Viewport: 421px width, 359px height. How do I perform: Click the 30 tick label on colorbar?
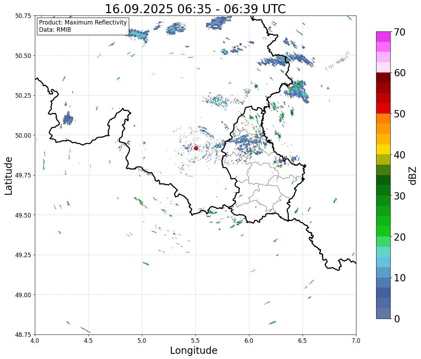tap(400, 196)
